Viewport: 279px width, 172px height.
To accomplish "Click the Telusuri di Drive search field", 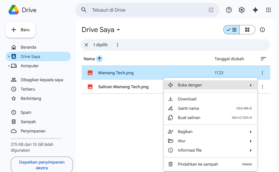I will (x=147, y=10).
